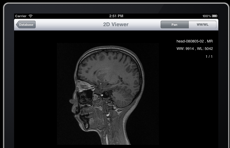The width and height of the screenshot is (230, 148).
Task: Tap the '2D Viewer' title
Action: click(x=116, y=24)
